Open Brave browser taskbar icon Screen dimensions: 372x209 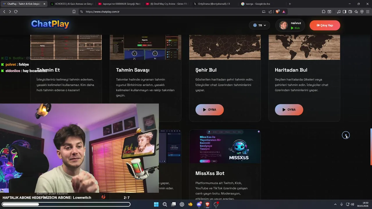208,204
